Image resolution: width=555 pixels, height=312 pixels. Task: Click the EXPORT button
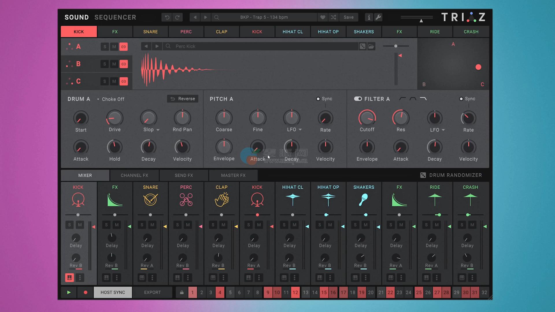152,292
